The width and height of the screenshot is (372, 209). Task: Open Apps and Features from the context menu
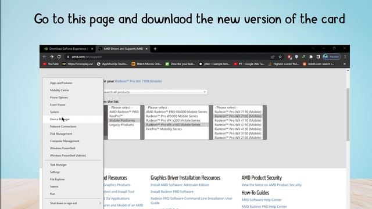pyautogui.click(x=73, y=83)
